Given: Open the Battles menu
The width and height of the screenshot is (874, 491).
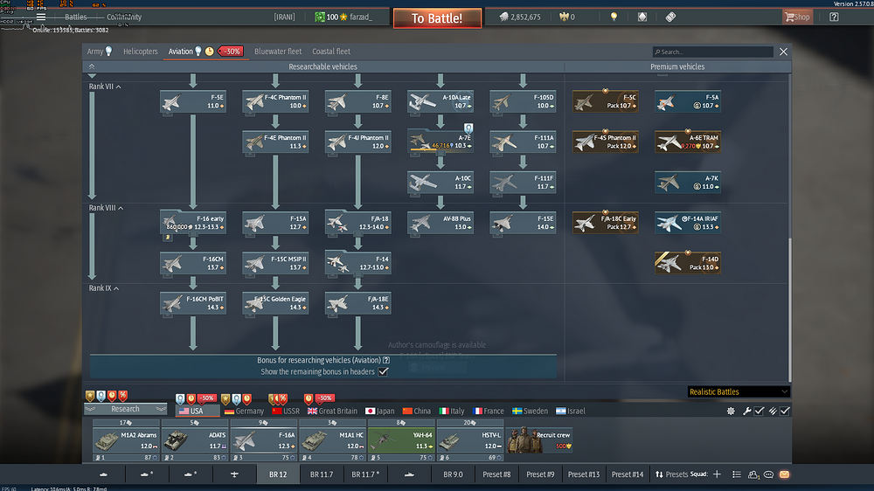Looking at the screenshot, I should click(x=76, y=17).
